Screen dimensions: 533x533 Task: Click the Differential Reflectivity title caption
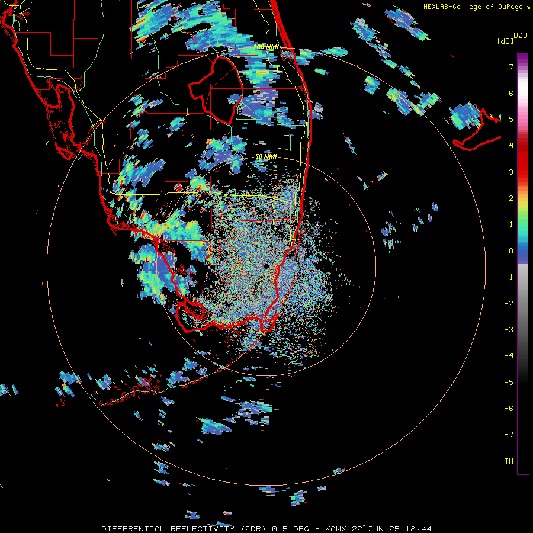point(266,529)
